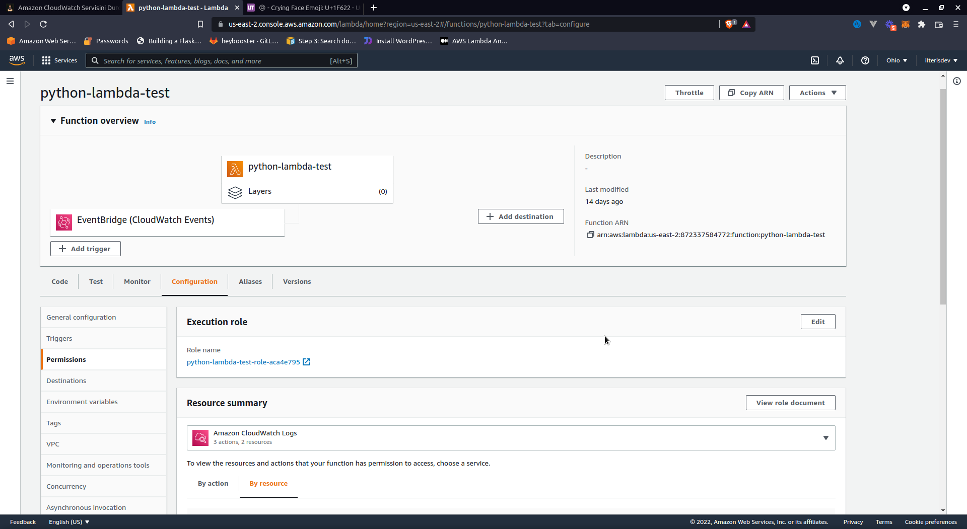
Task: Open the Actions dropdown menu
Action: pos(817,93)
